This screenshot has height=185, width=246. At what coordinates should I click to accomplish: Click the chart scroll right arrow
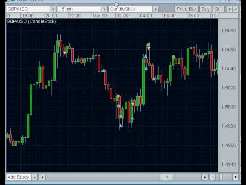click(x=205, y=177)
